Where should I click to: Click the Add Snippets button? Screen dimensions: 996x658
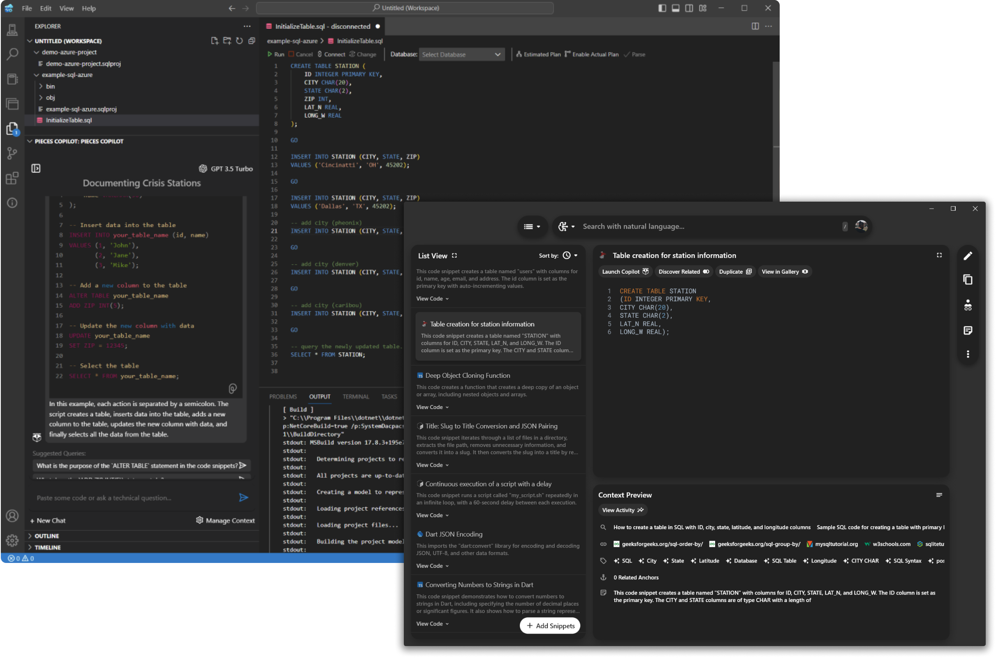(550, 625)
